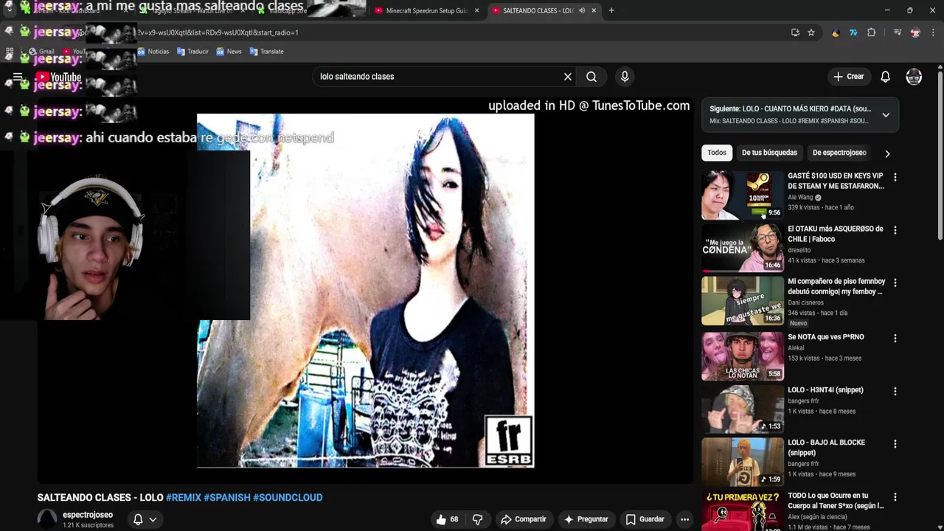
Task: Close the Minecraft Speedrun Setup Guide tab
Action: coord(476,10)
